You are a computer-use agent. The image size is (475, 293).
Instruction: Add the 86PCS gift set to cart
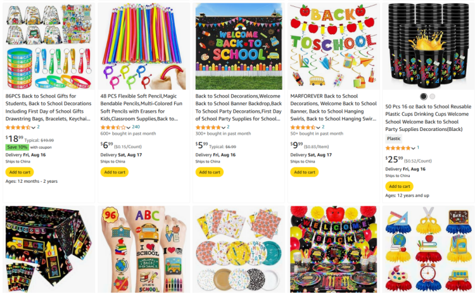20,172
